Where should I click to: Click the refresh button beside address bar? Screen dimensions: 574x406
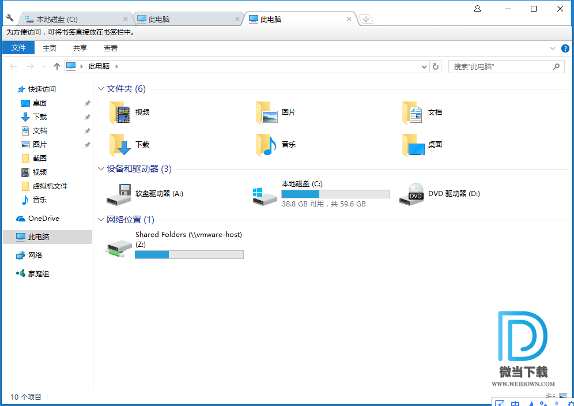436,66
